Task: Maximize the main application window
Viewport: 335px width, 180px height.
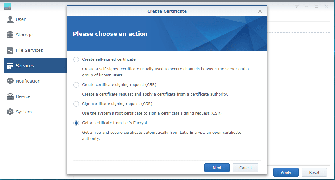Action: pos(316,6)
